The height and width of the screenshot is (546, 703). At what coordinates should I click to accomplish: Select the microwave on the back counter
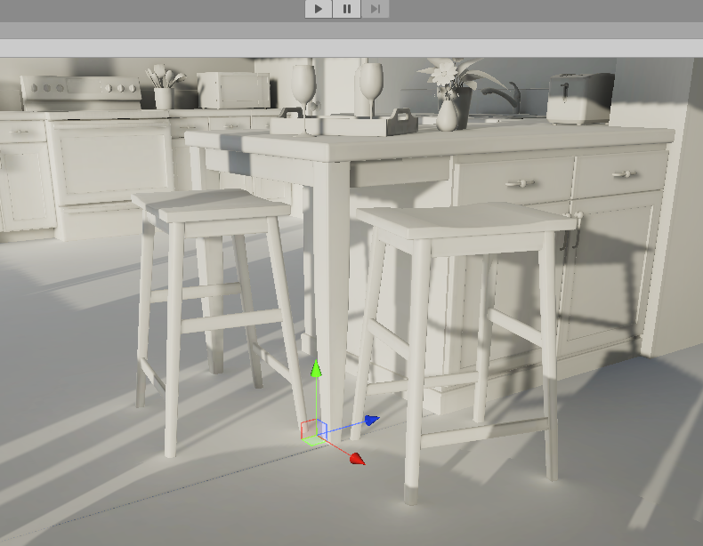coord(234,90)
